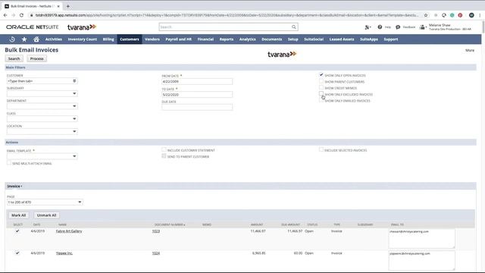Click the browser profile avatar
Viewport: 485px width, 273px height.
click(x=471, y=15)
